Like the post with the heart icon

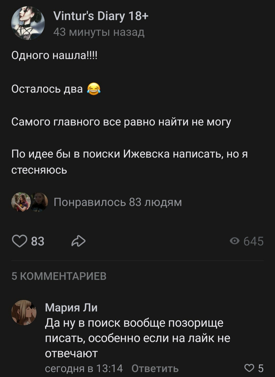(19, 241)
